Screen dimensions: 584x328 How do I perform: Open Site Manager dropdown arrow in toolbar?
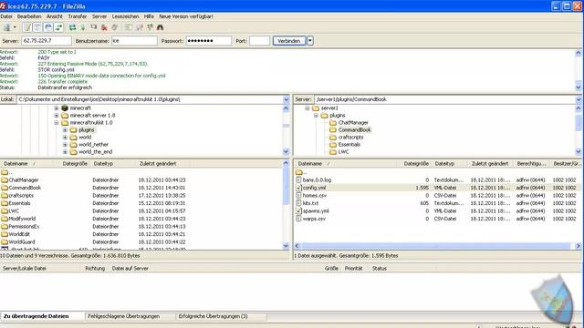click(15, 27)
